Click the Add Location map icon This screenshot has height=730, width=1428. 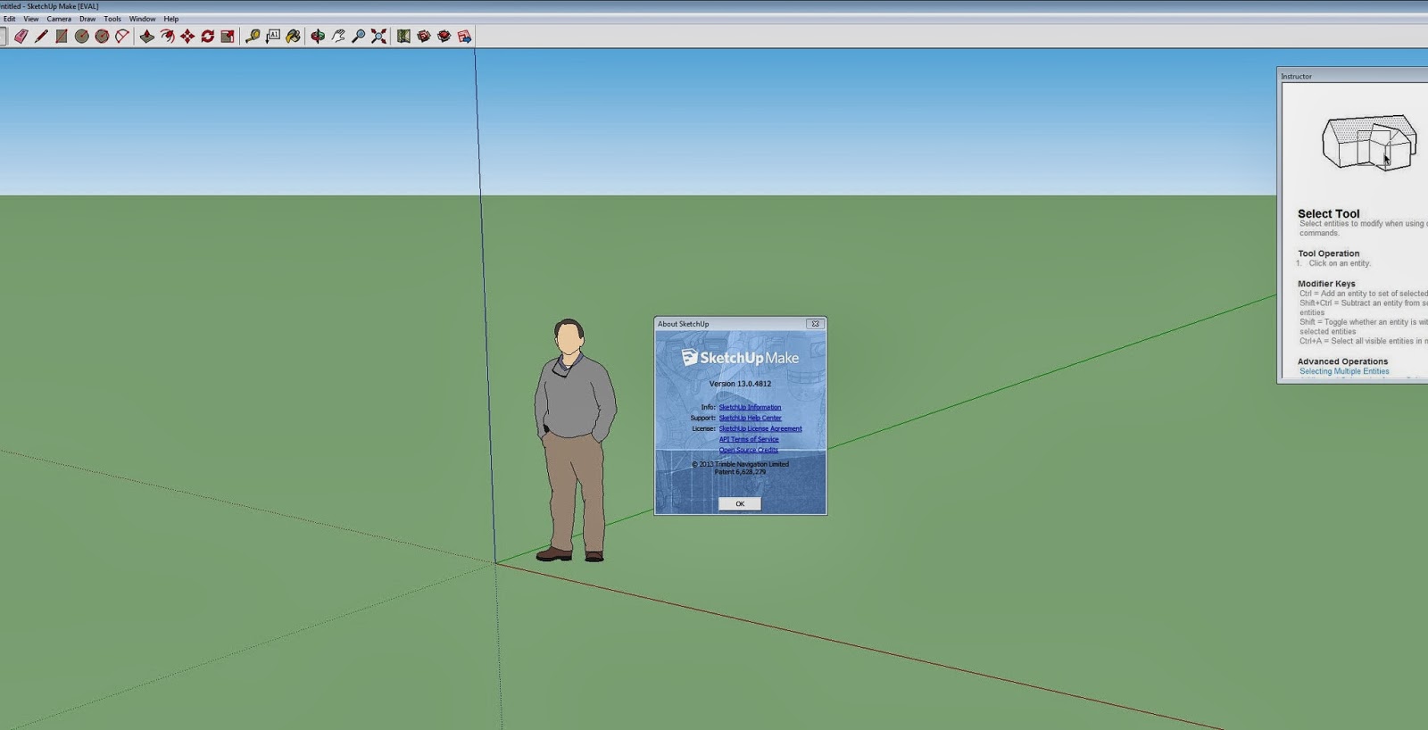pyautogui.click(x=403, y=37)
